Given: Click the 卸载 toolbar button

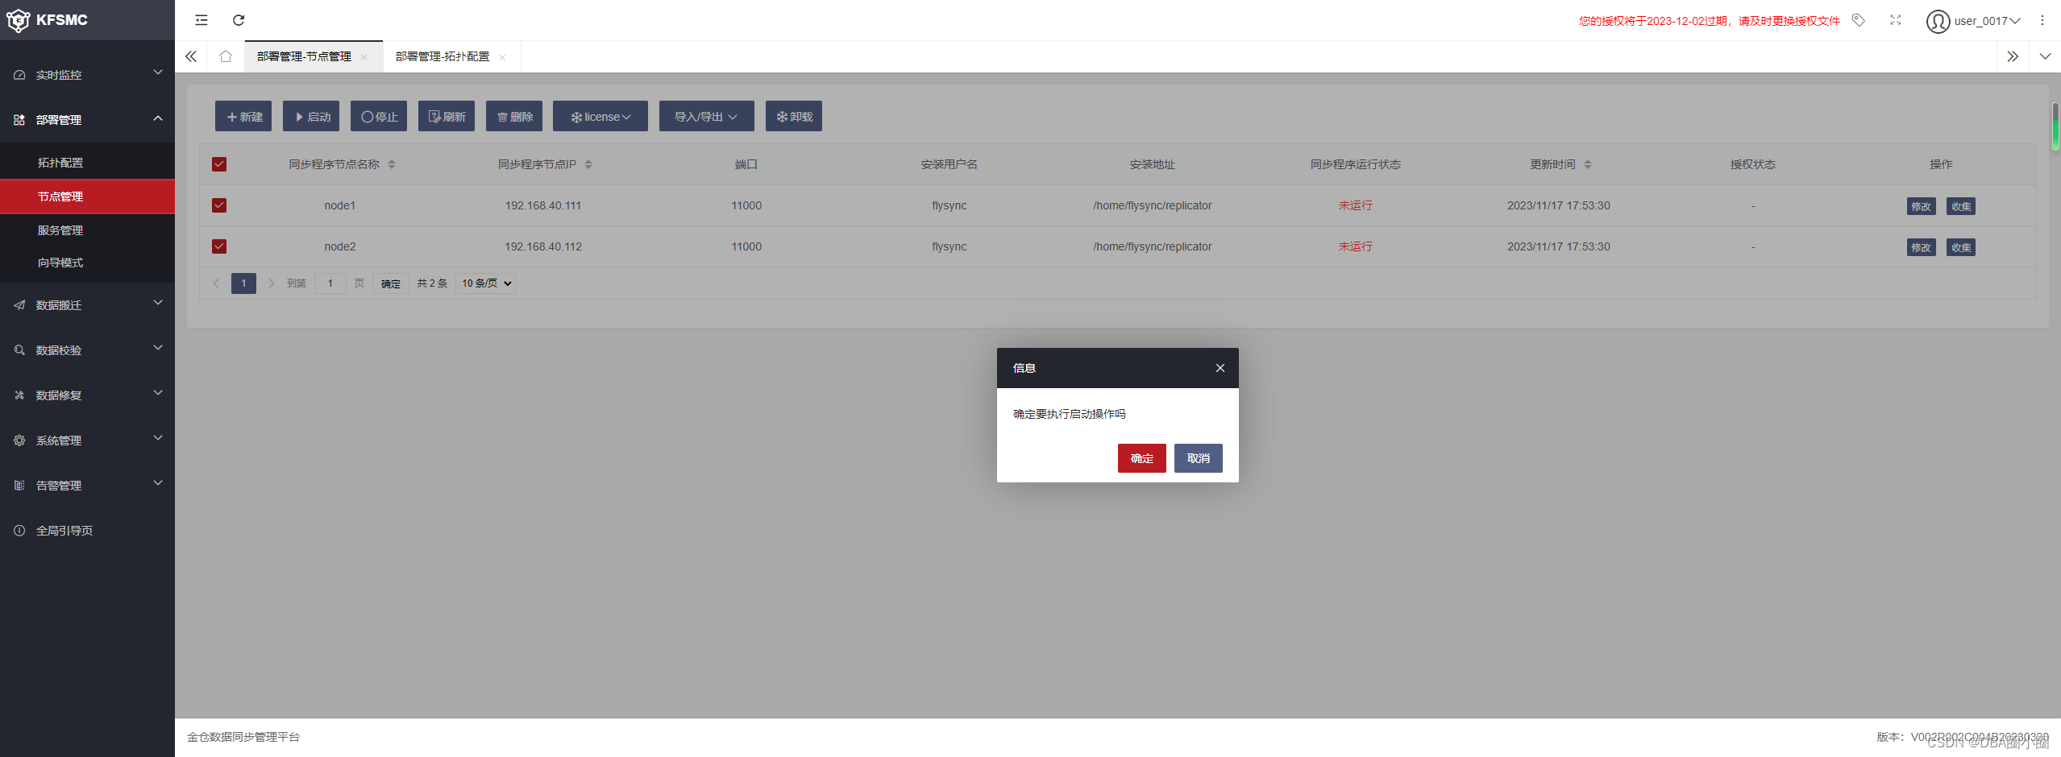Looking at the screenshot, I should click(794, 116).
